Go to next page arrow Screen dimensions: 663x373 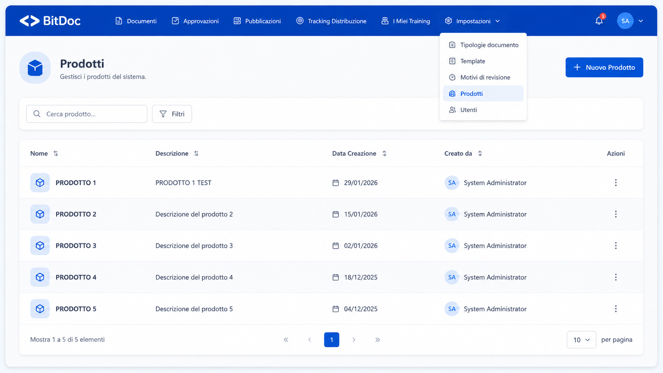[354, 340]
